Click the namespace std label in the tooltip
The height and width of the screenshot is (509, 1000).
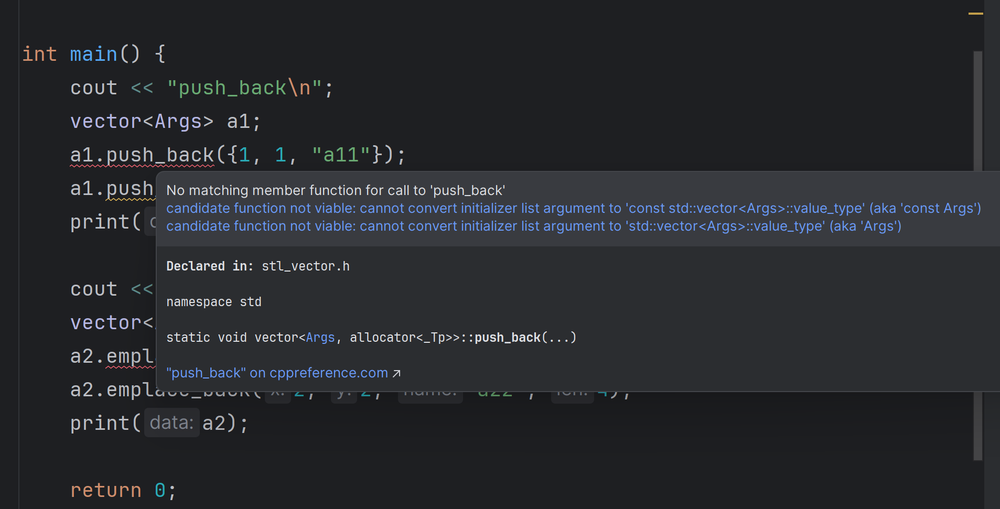(x=213, y=301)
